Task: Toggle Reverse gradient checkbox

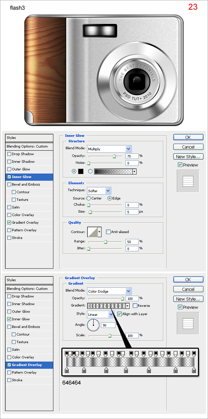Action: [135, 306]
